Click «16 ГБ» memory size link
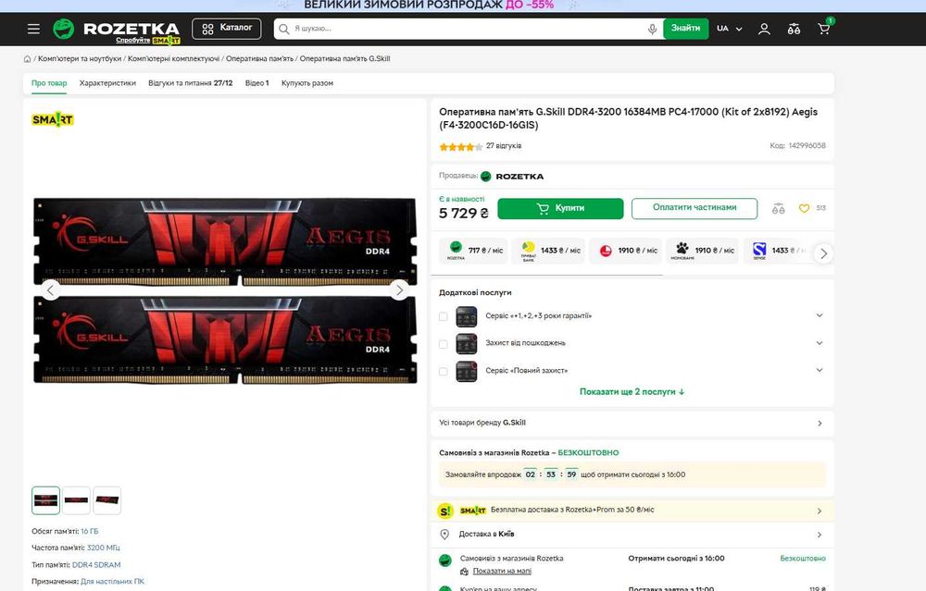 (90, 532)
